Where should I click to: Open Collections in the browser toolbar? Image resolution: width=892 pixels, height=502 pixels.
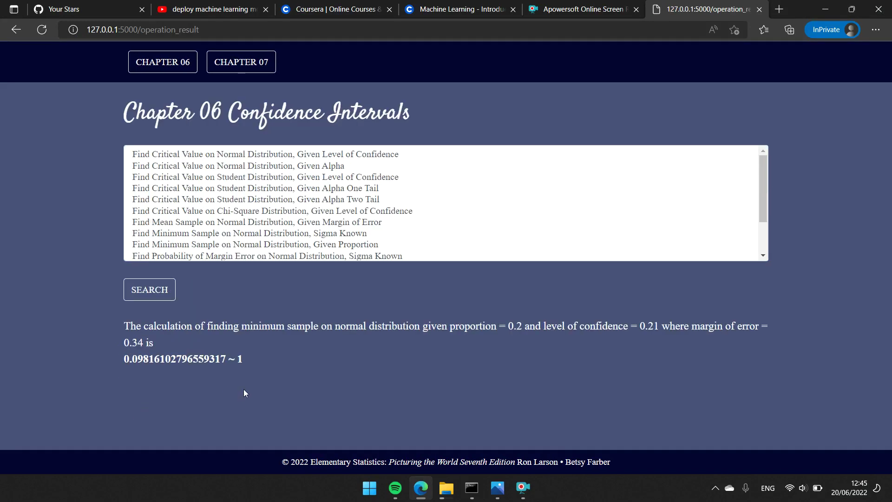[x=789, y=29]
